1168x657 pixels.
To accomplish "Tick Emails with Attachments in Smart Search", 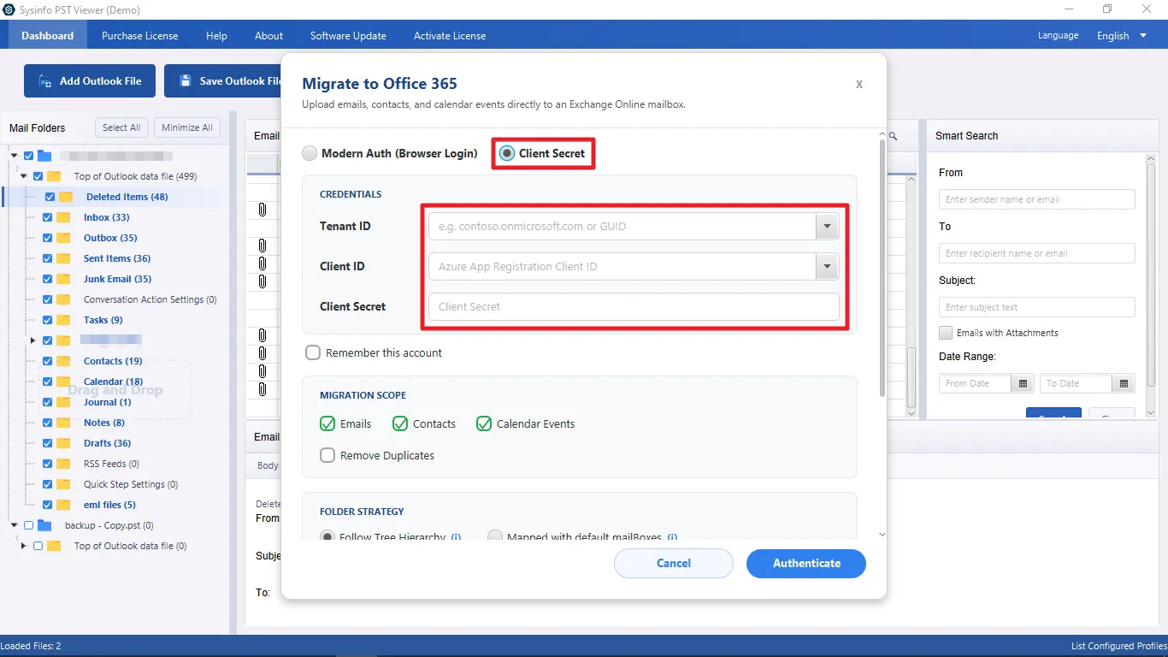I will (946, 333).
